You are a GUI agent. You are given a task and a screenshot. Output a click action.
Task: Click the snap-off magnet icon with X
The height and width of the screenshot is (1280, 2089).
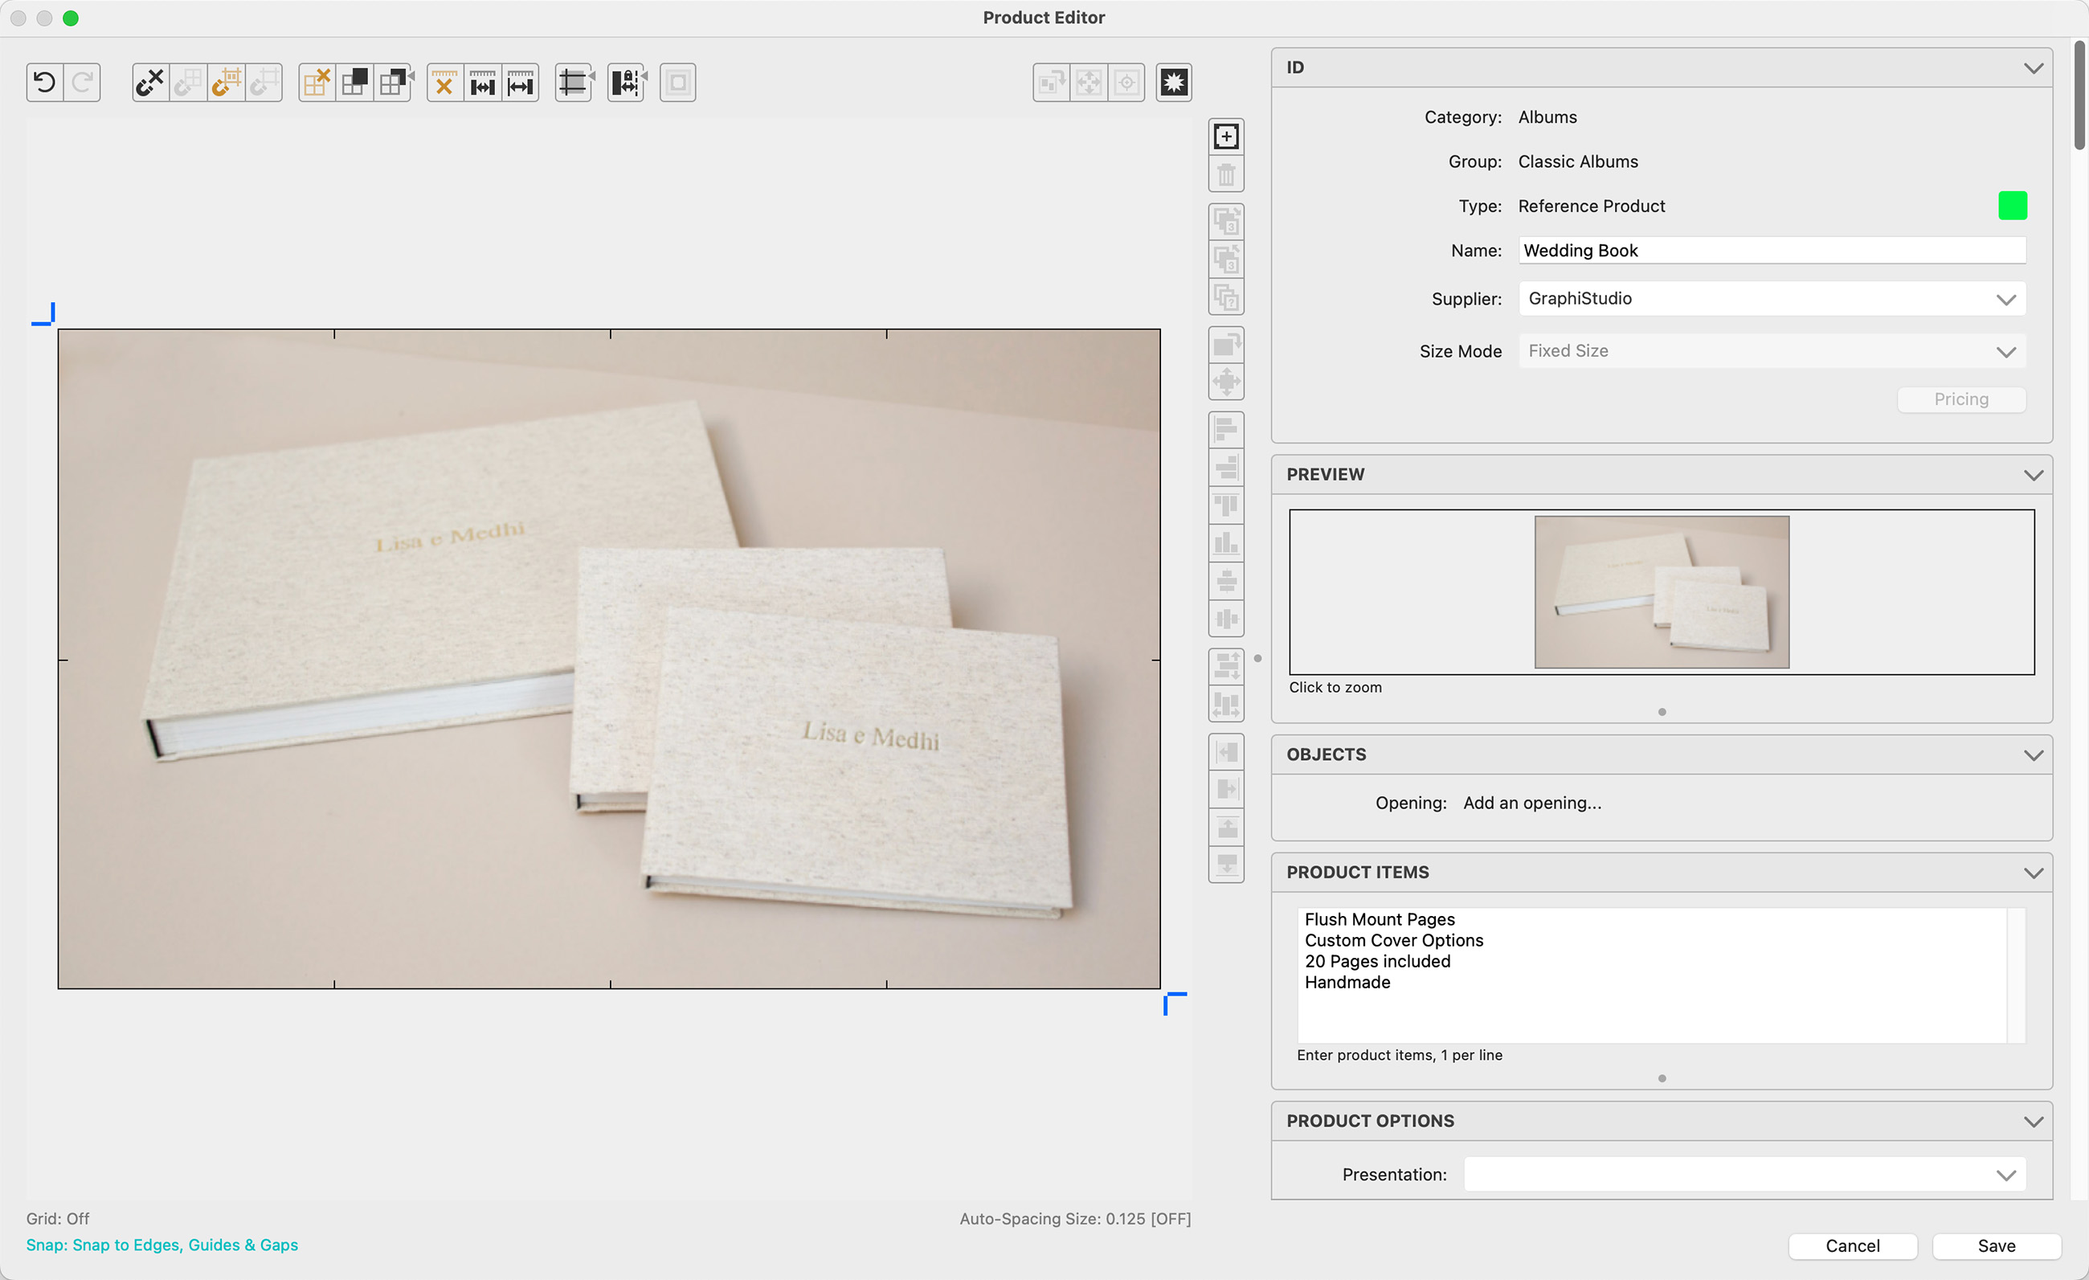pyautogui.click(x=150, y=82)
